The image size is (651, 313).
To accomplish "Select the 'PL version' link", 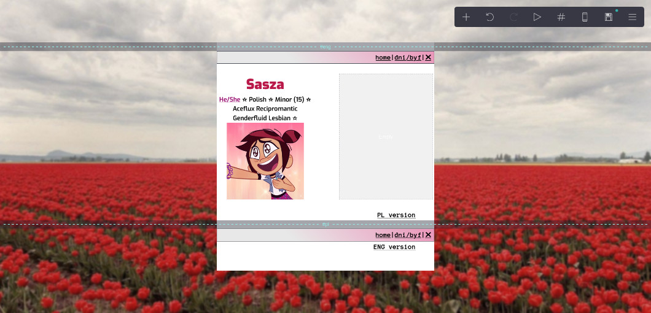I will (x=396, y=215).
